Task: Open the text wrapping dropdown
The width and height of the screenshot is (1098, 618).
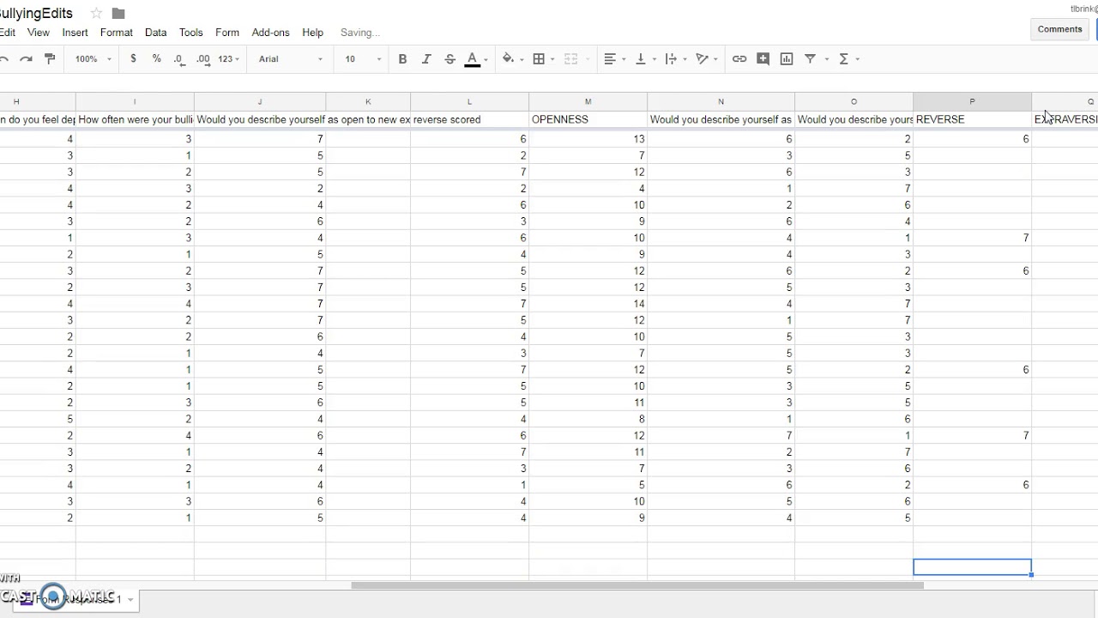Action: [x=676, y=59]
